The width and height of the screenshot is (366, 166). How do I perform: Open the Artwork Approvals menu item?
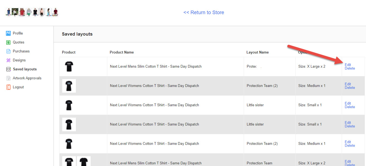click(x=27, y=78)
